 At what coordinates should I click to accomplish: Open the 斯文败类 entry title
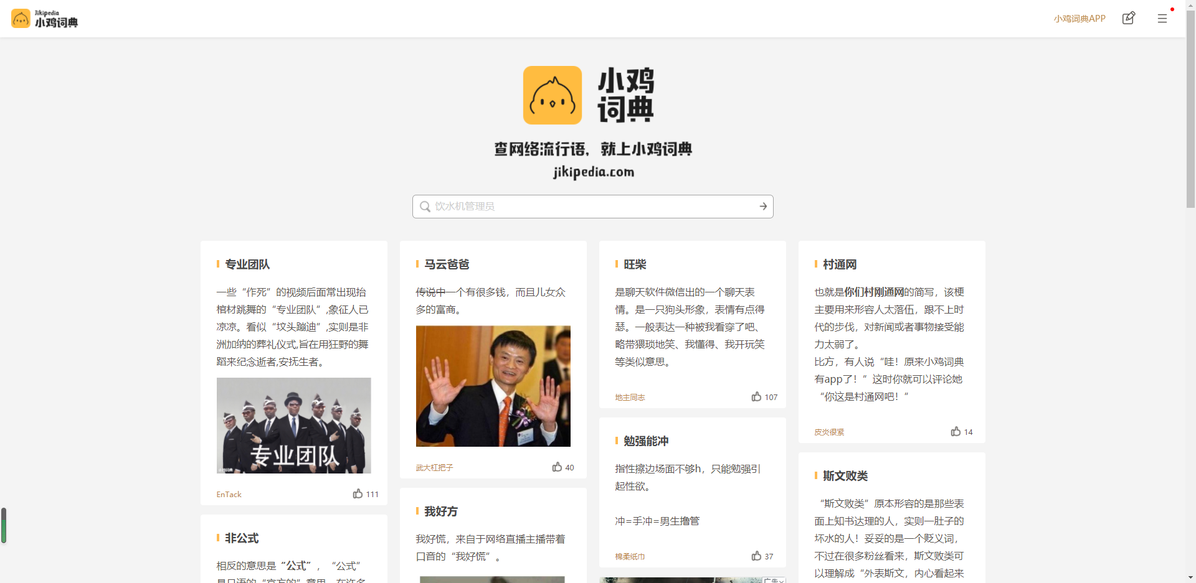click(x=845, y=476)
